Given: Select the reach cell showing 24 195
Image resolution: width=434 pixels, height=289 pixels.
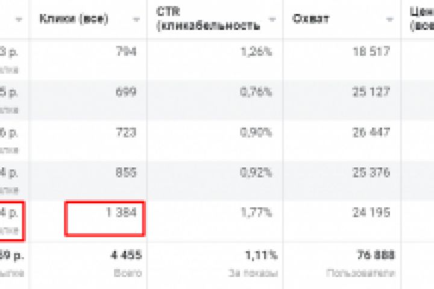Looking at the screenshot, I should 374,213.
